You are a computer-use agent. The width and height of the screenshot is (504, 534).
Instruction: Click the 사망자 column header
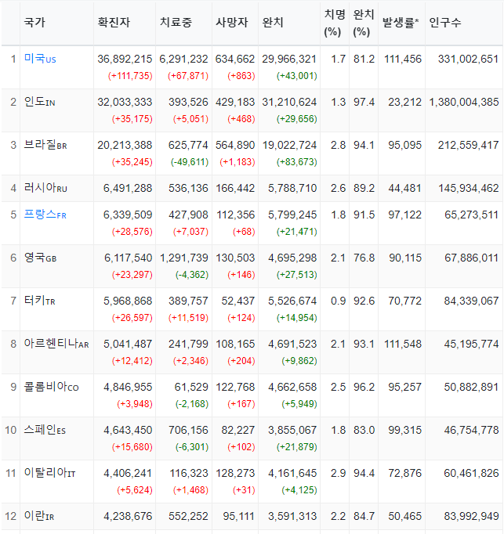tap(231, 23)
